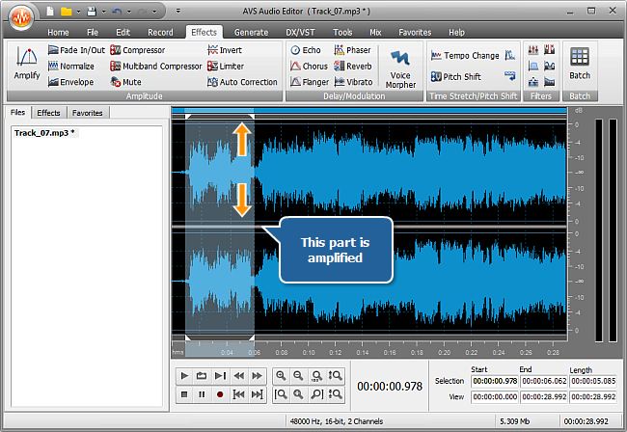The image size is (627, 432).
Task: Open the Favorites ribbon tab
Action: tap(415, 33)
